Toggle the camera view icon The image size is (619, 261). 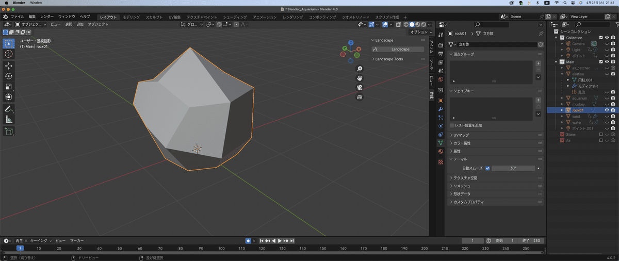(360, 87)
